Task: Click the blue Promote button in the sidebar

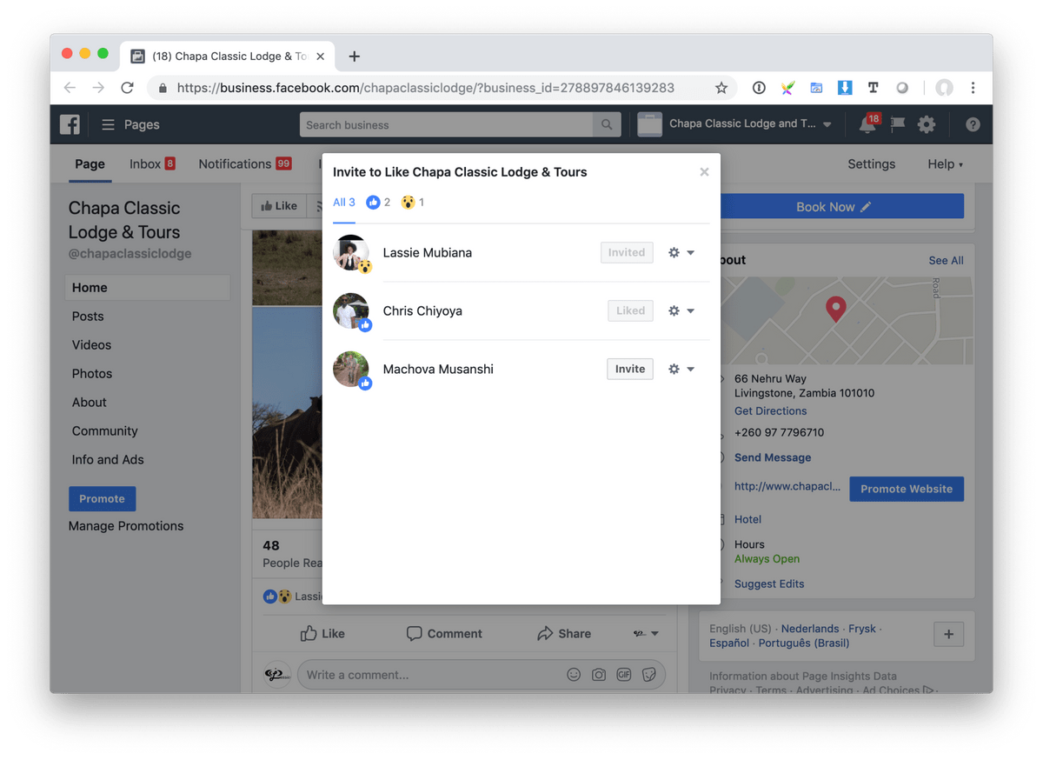Action: coord(102,498)
